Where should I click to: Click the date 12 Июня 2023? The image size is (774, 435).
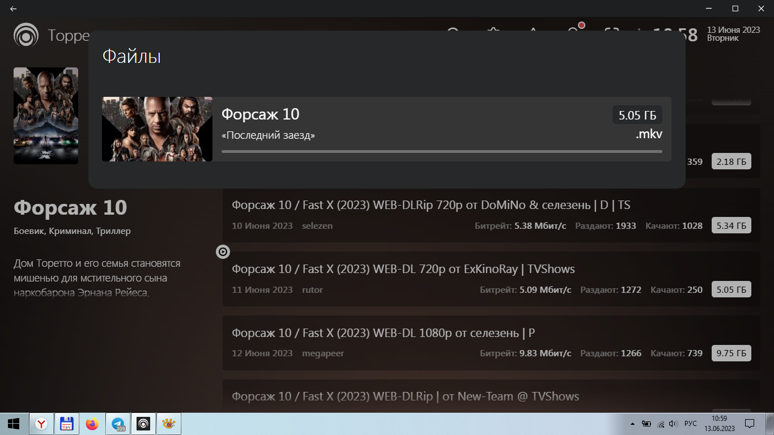(262, 353)
